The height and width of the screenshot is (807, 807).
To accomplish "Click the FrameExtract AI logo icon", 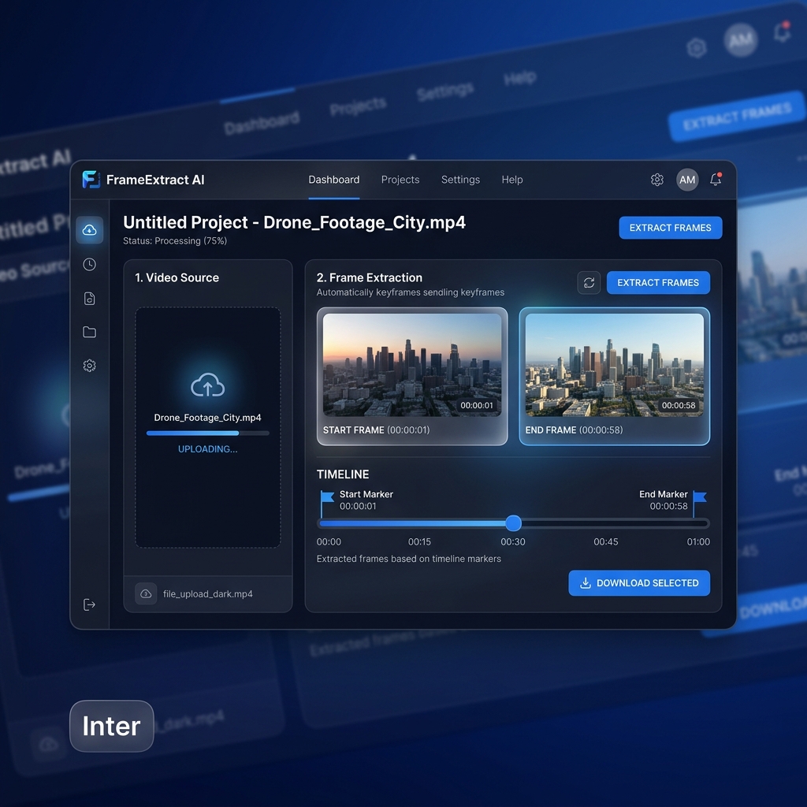I will coord(91,180).
